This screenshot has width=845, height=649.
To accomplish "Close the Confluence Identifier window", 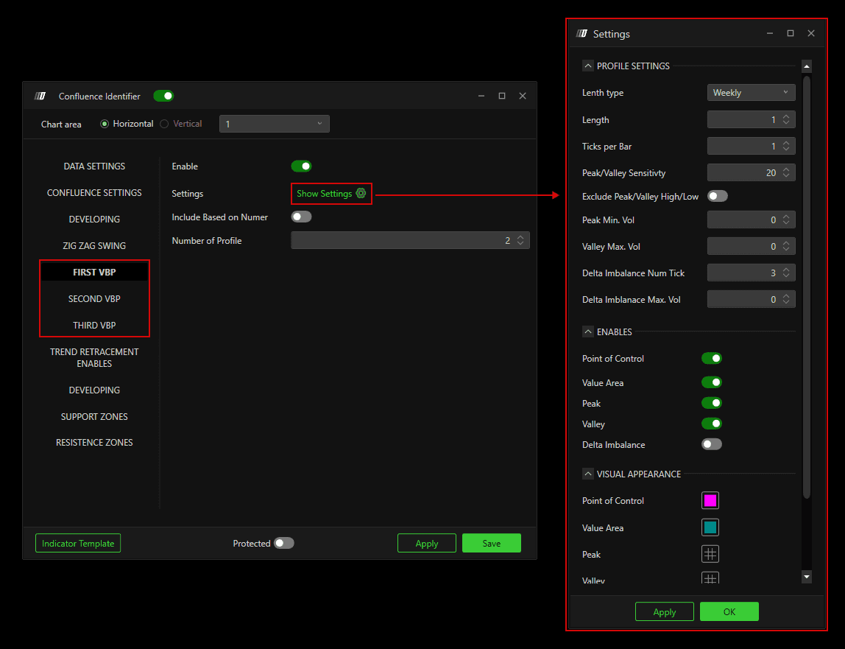I will coord(522,96).
